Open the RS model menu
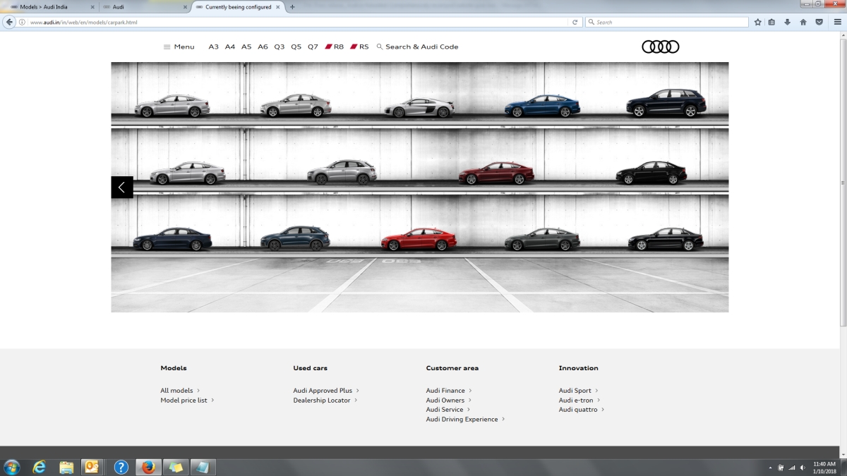The height and width of the screenshot is (476, 847). (360, 47)
